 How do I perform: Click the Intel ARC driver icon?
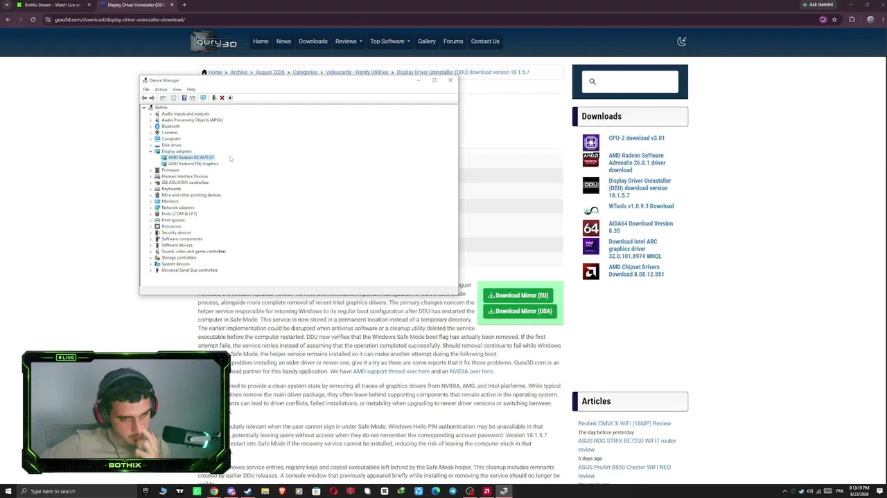591,246
